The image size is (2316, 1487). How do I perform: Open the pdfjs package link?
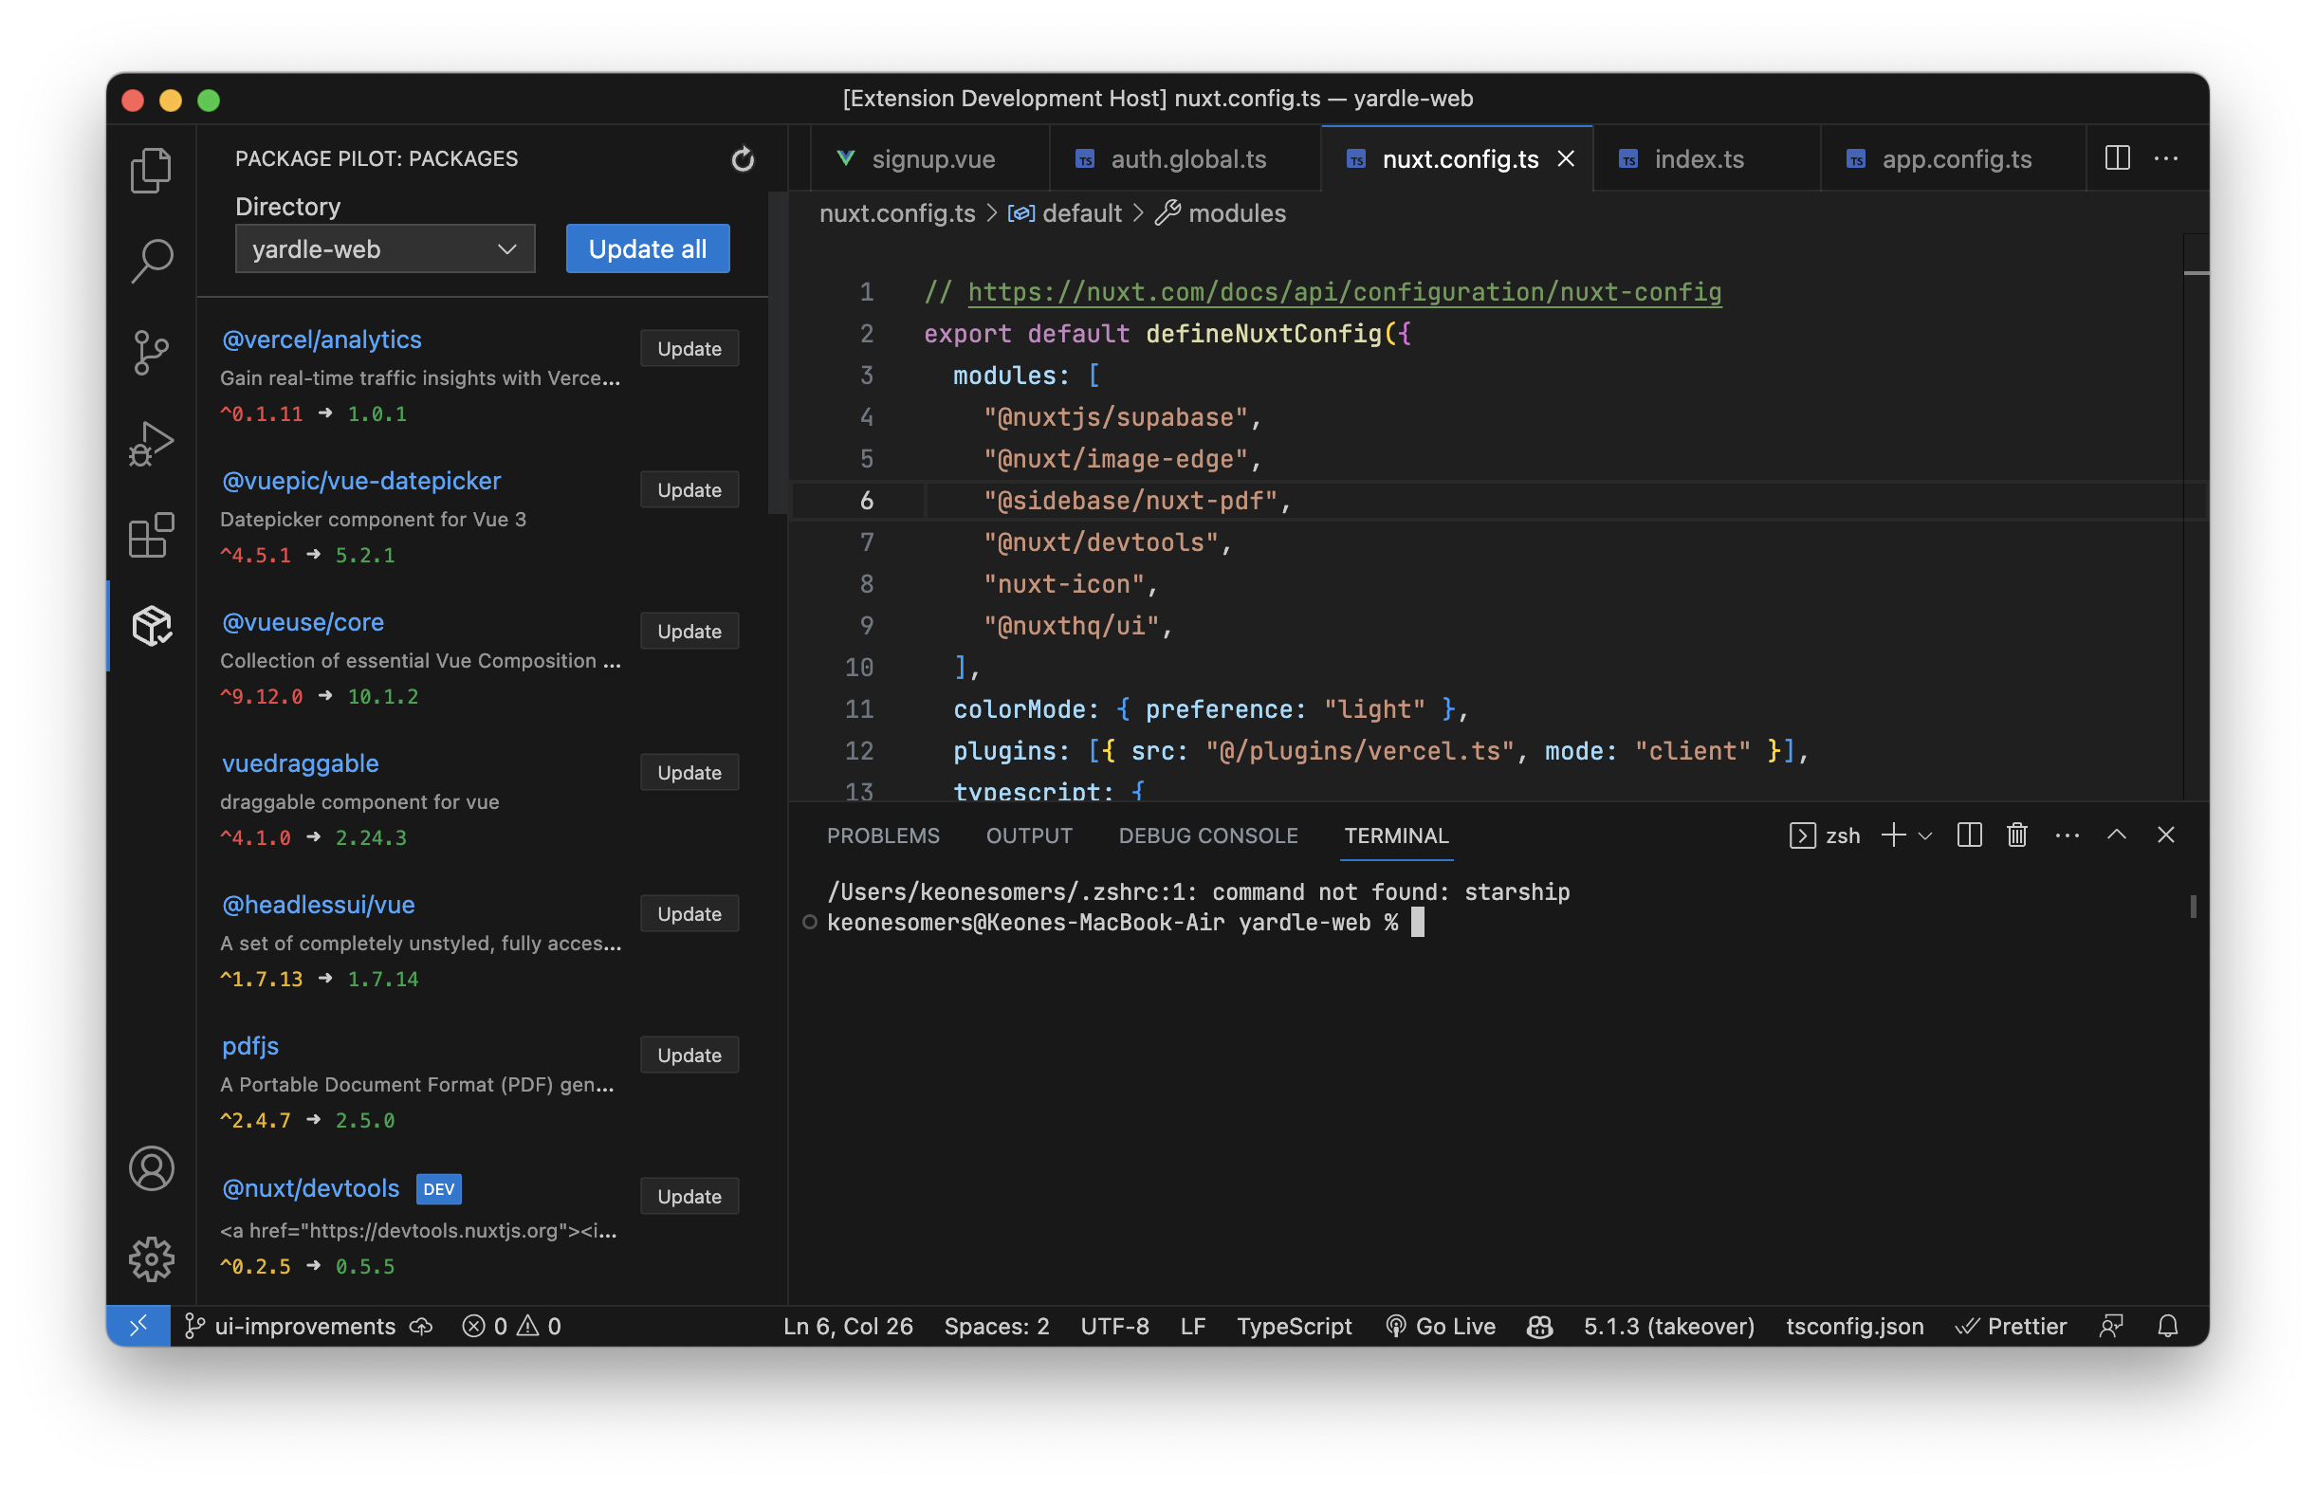click(x=250, y=1046)
